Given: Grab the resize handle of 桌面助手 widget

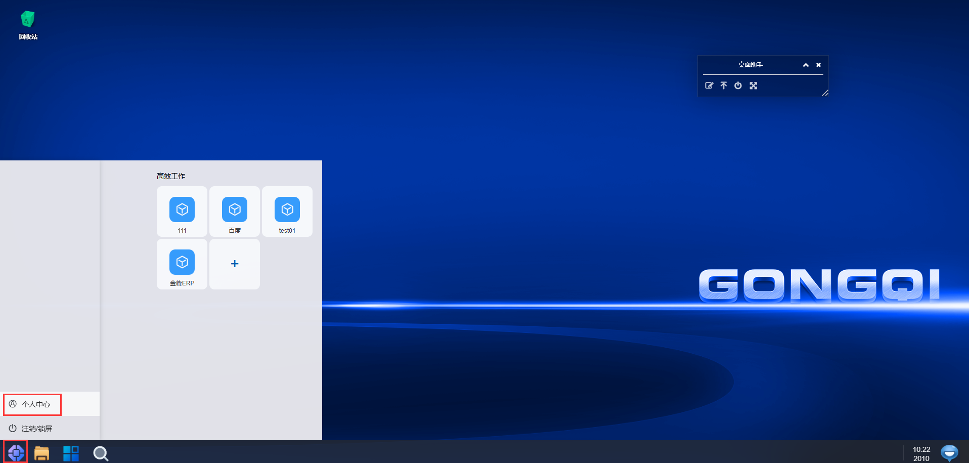Looking at the screenshot, I should coord(825,93).
